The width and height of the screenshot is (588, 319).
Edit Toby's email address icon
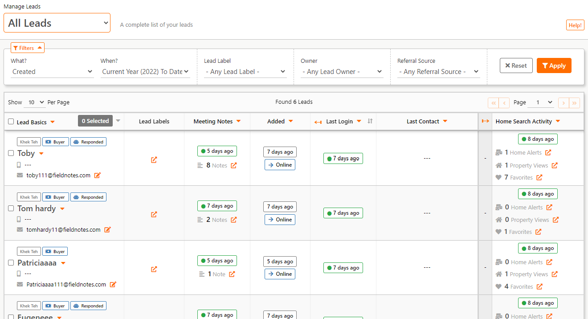coord(98,176)
